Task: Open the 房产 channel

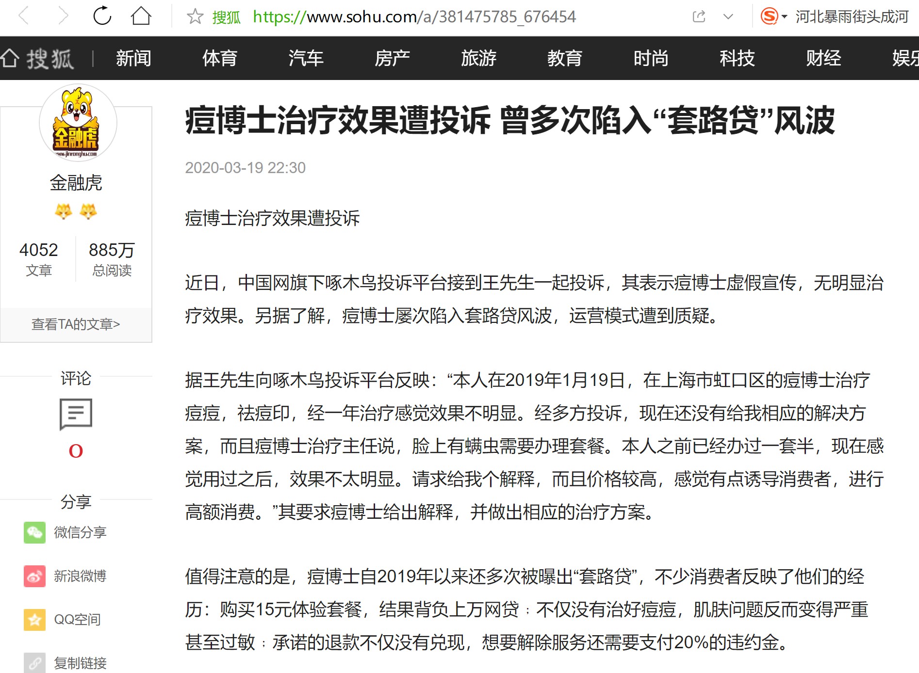Action: pyautogui.click(x=392, y=58)
